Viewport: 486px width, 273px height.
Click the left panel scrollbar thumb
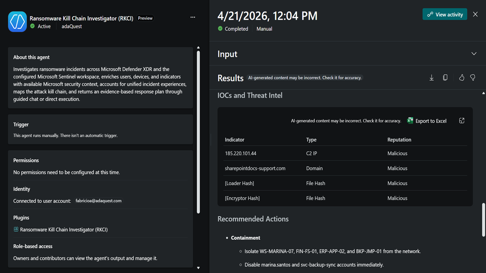point(198,132)
